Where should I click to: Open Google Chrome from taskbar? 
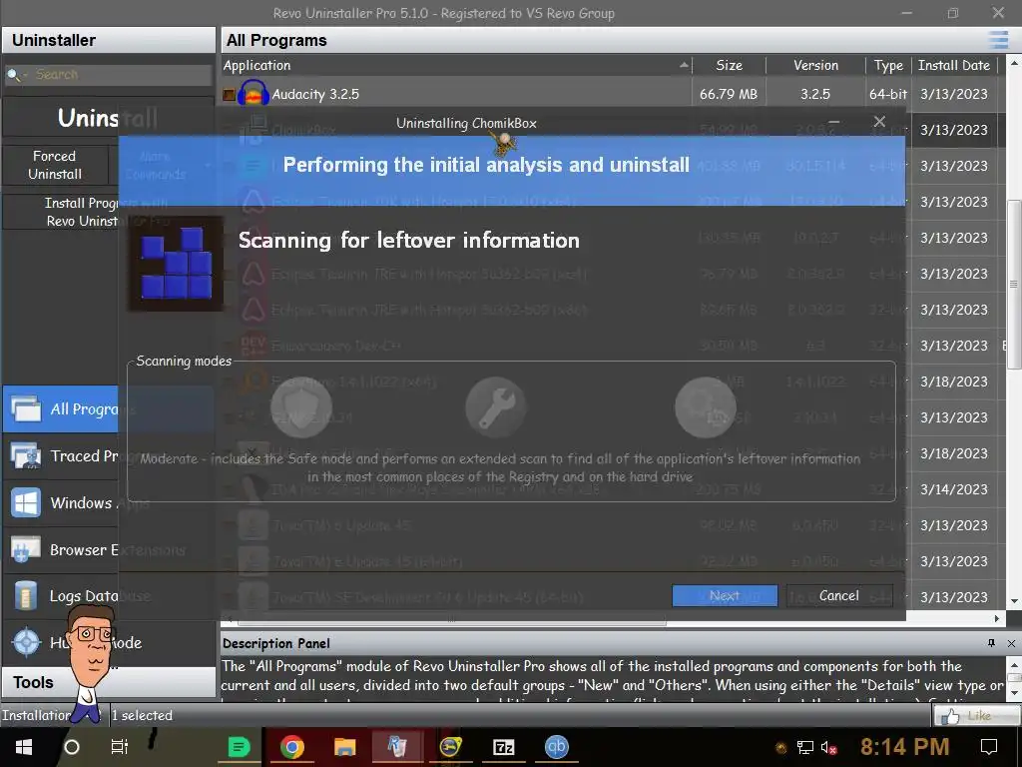click(x=292, y=747)
